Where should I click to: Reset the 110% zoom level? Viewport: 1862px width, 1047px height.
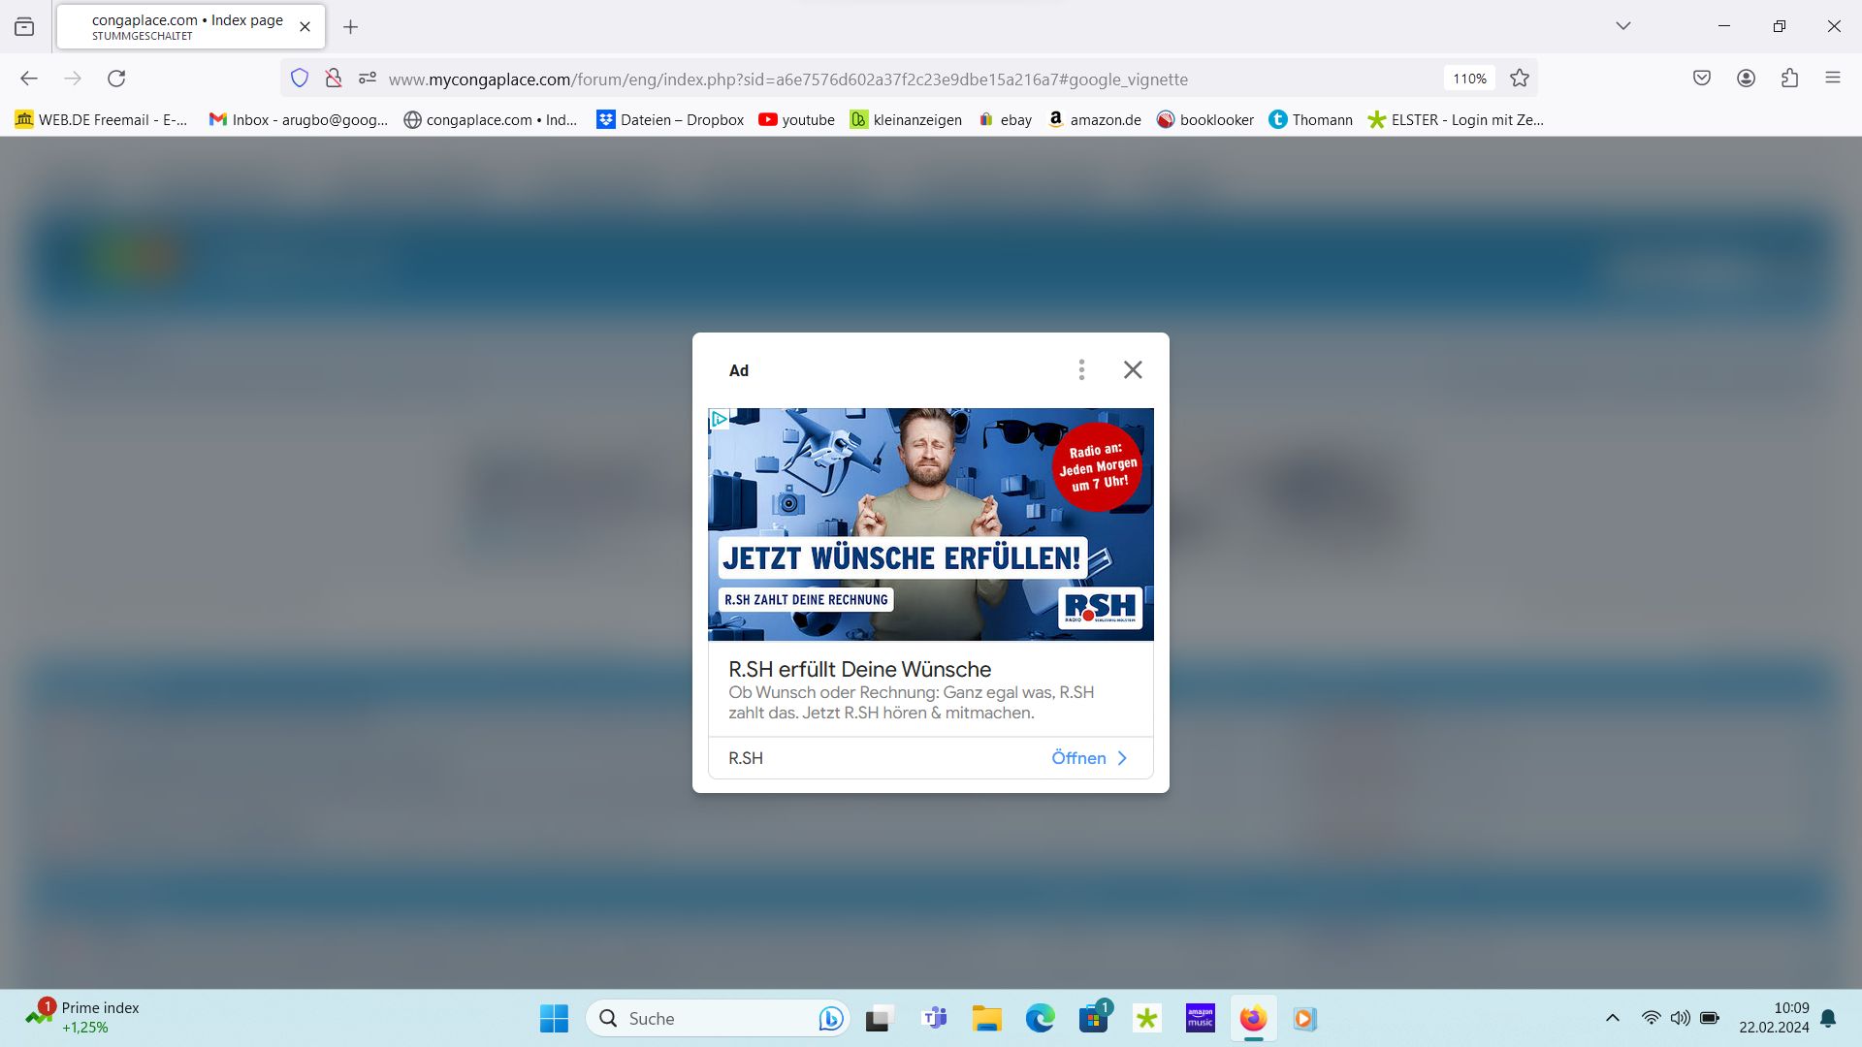(x=1469, y=79)
